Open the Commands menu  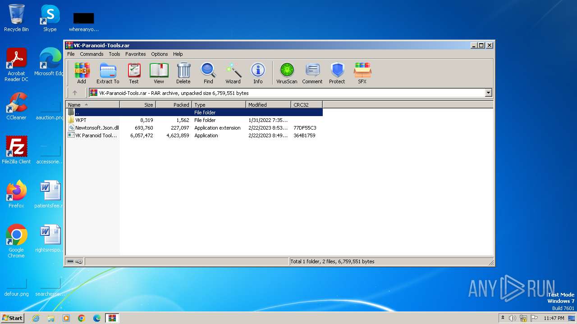point(92,54)
